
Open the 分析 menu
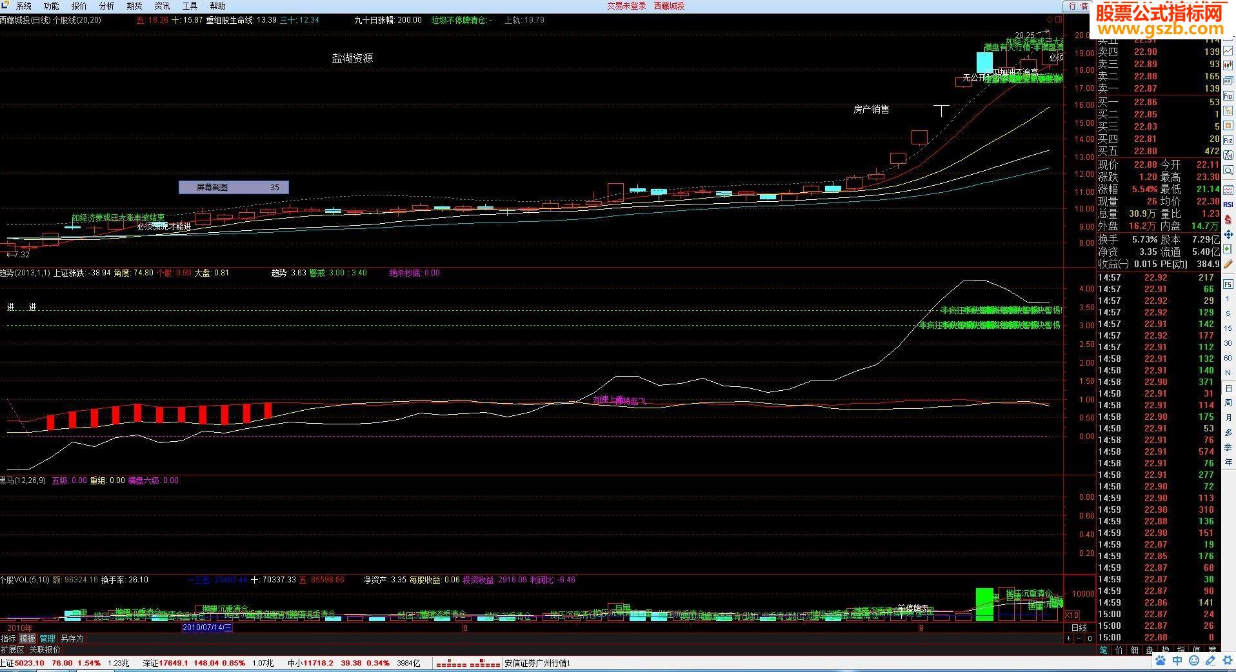[106, 6]
